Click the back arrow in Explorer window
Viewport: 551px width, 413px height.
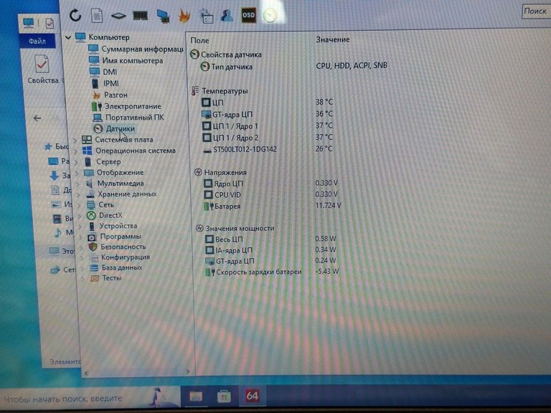point(37,118)
